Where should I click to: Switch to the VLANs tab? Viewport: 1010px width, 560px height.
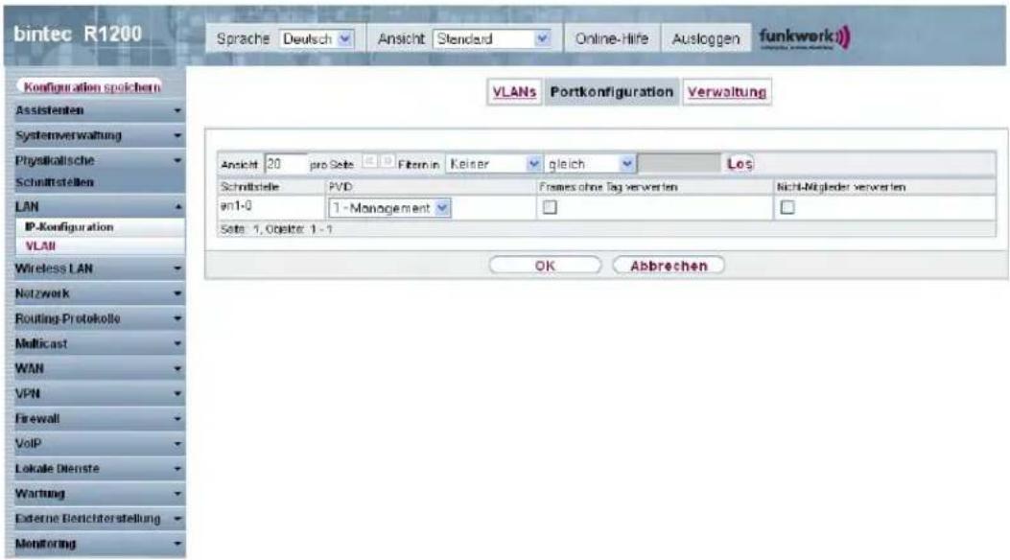coord(514,92)
